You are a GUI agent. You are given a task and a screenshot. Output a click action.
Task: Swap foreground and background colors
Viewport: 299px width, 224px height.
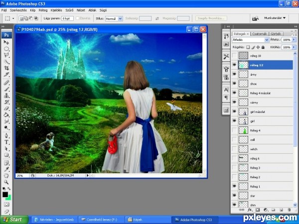(x=9, y=189)
